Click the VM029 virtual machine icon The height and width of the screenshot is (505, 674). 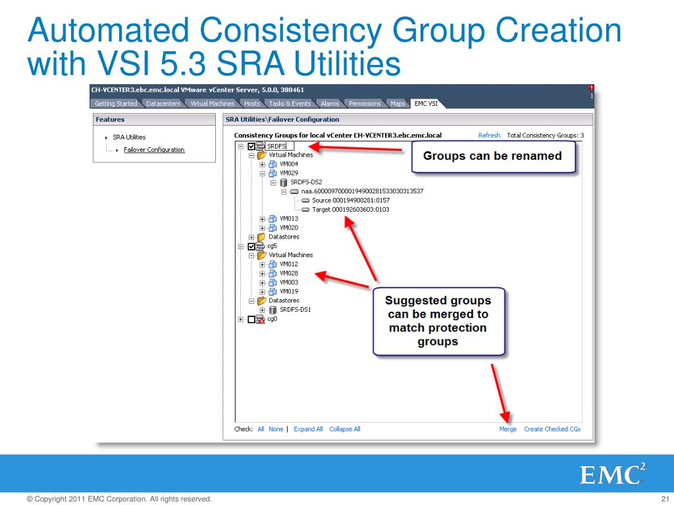pyautogui.click(x=272, y=173)
